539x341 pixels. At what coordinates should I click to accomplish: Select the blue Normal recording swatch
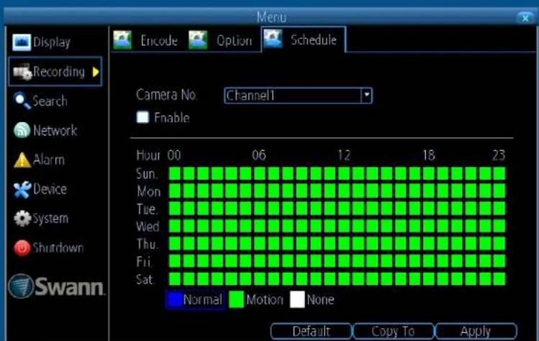coord(174,299)
